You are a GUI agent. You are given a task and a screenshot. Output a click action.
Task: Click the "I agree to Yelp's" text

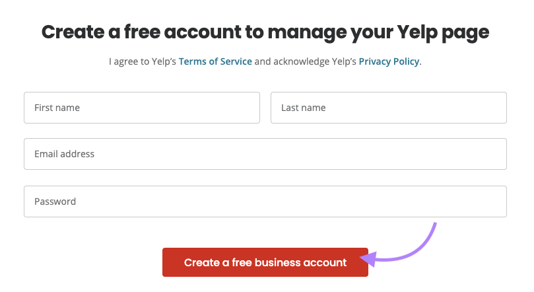pos(143,61)
